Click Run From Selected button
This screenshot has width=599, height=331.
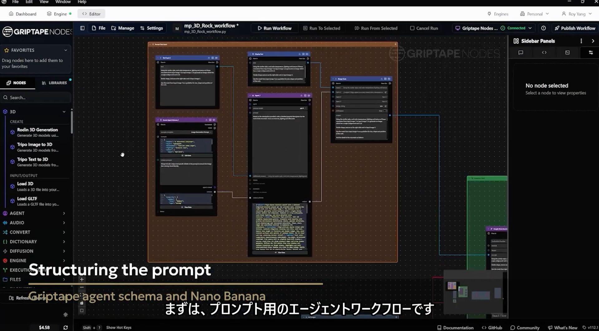[x=376, y=28]
